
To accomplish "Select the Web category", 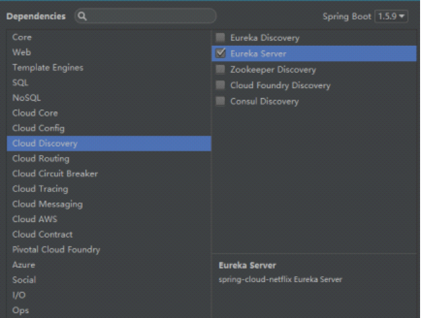I will coord(109,52).
